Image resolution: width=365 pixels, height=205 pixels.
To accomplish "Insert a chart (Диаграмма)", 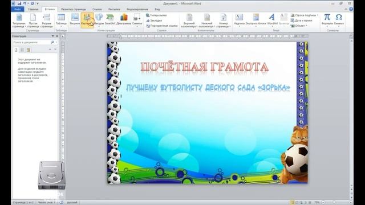I will pyautogui.click(x=124, y=19).
